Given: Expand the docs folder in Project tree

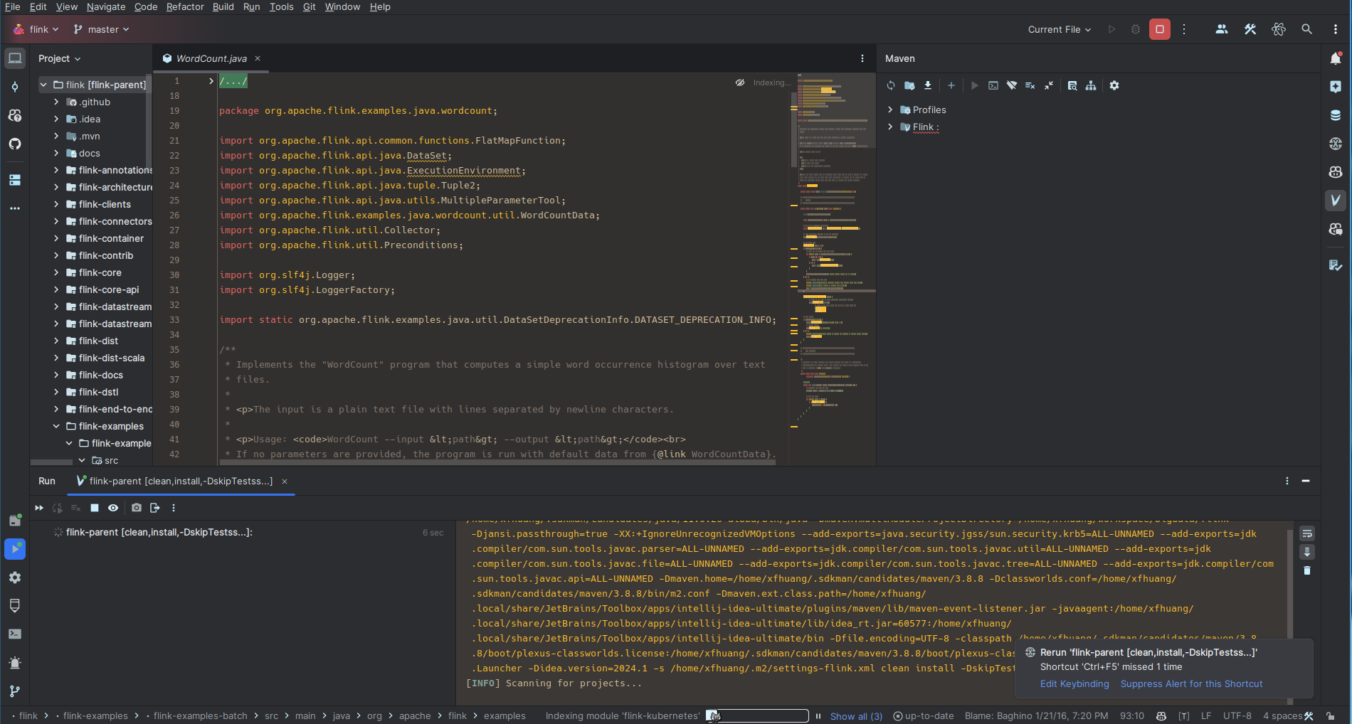Looking at the screenshot, I should 56,153.
